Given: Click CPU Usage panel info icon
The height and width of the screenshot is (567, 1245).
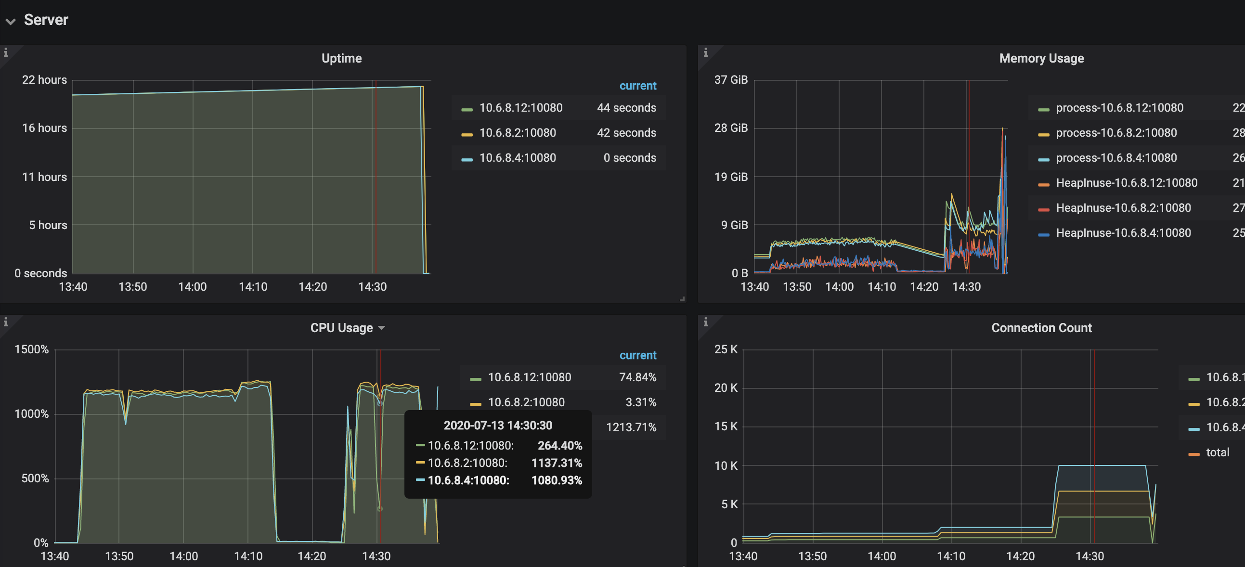Looking at the screenshot, I should (x=6, y=322).
